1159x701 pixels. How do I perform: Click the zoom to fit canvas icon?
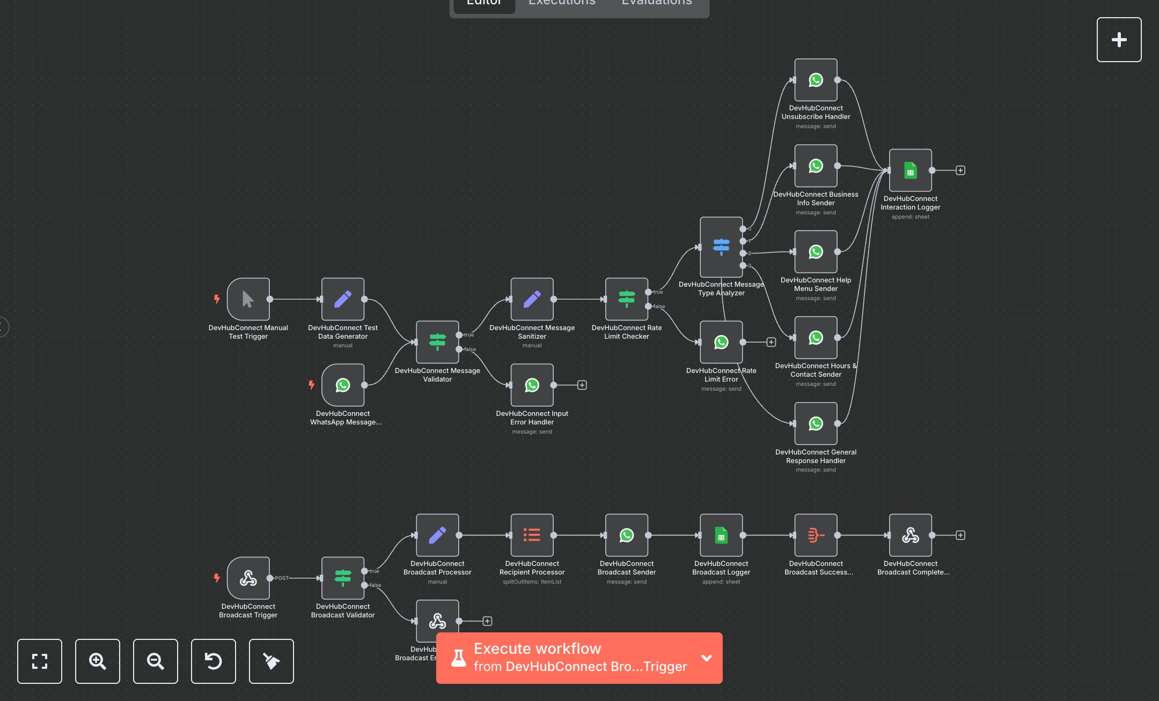click(x=40, y=661)
